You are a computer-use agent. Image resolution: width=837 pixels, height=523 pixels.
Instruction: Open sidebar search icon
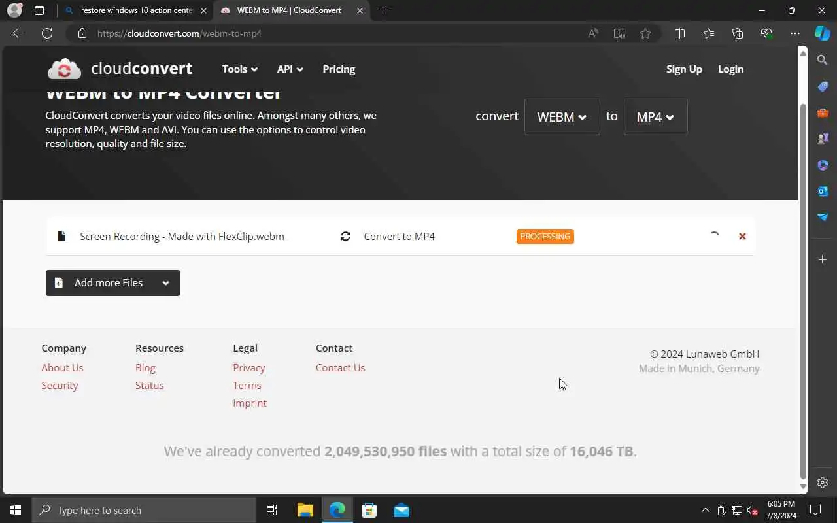pyautogui.click(x=823, y=60)
